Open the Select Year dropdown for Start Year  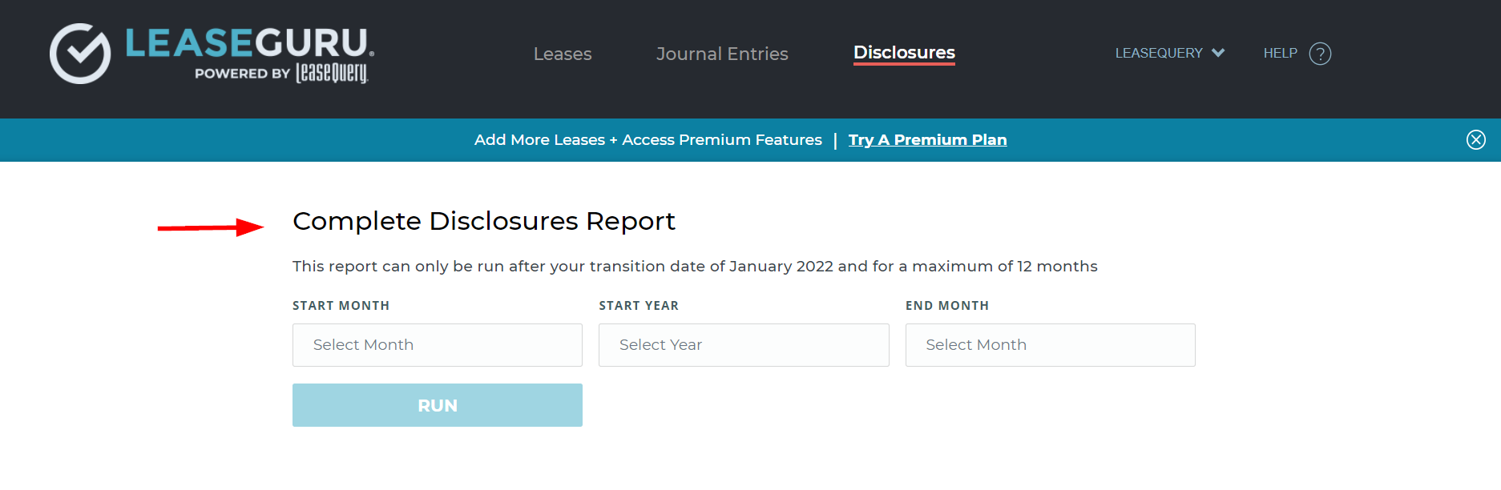click(743, 344)
